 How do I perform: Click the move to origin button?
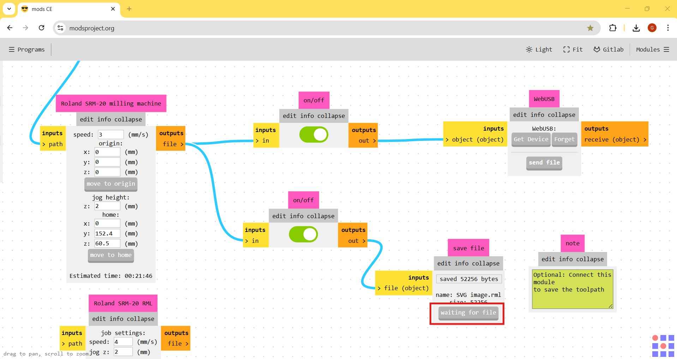pos(111,184)
